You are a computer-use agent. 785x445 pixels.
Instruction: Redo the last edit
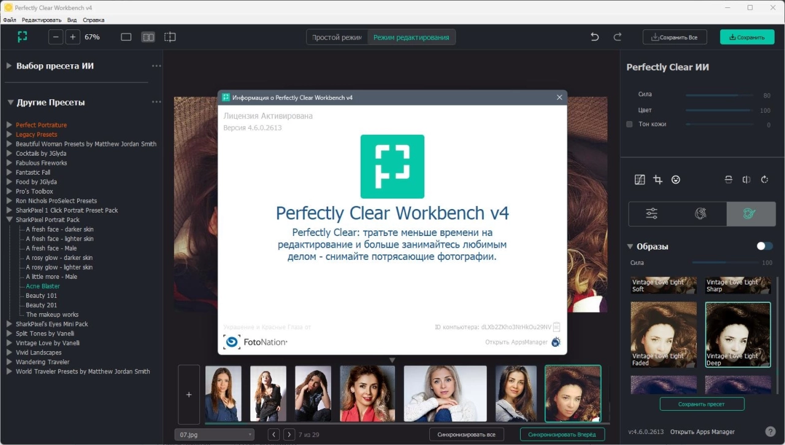click(618, 37)
